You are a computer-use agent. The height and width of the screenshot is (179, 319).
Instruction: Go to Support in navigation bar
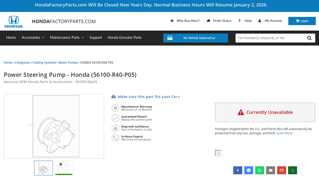[96, 38]
